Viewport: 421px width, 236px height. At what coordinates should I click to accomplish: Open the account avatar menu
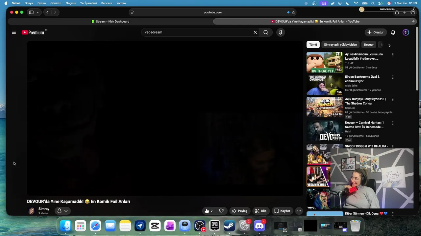point(406,32)
